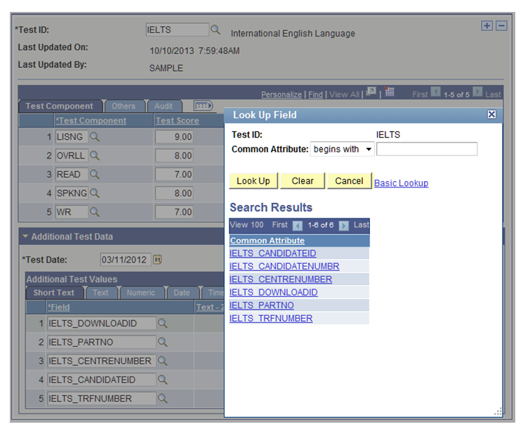
Task: Click the Clear button
Action: pyautogui.click(x=303, y=181)
